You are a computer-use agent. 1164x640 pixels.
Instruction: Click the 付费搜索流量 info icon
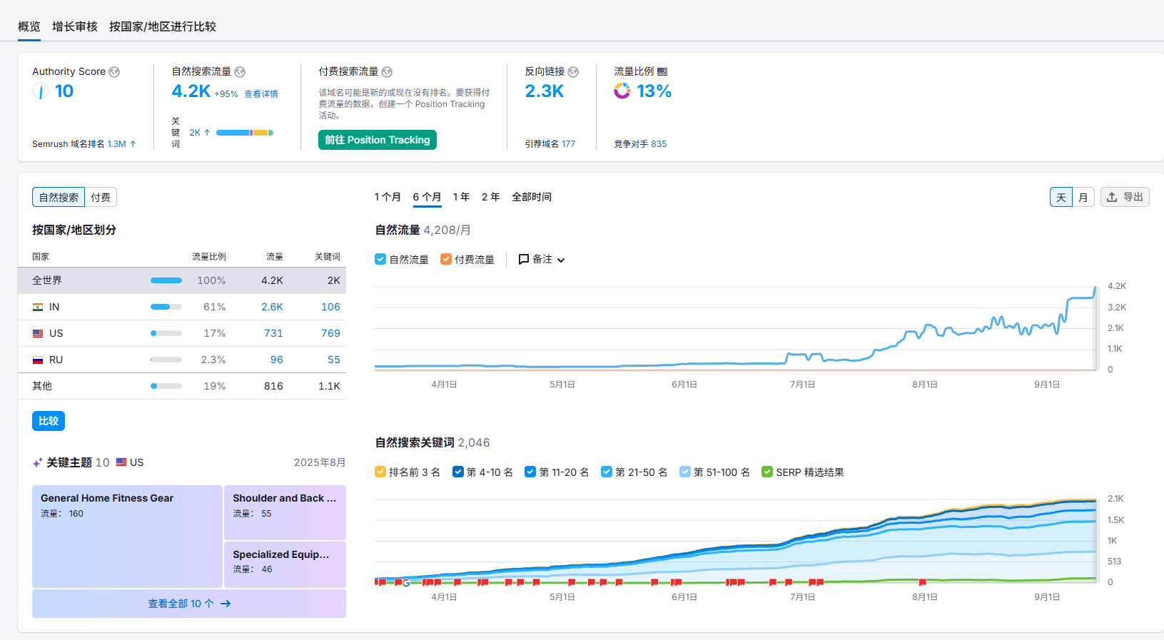(x=387, y=72)
